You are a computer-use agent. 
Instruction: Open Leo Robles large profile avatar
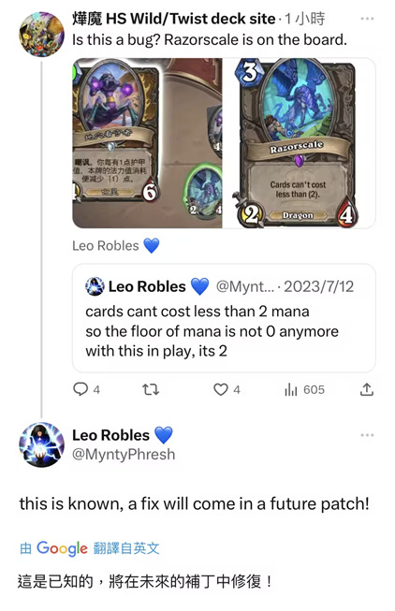coord(42,444)
